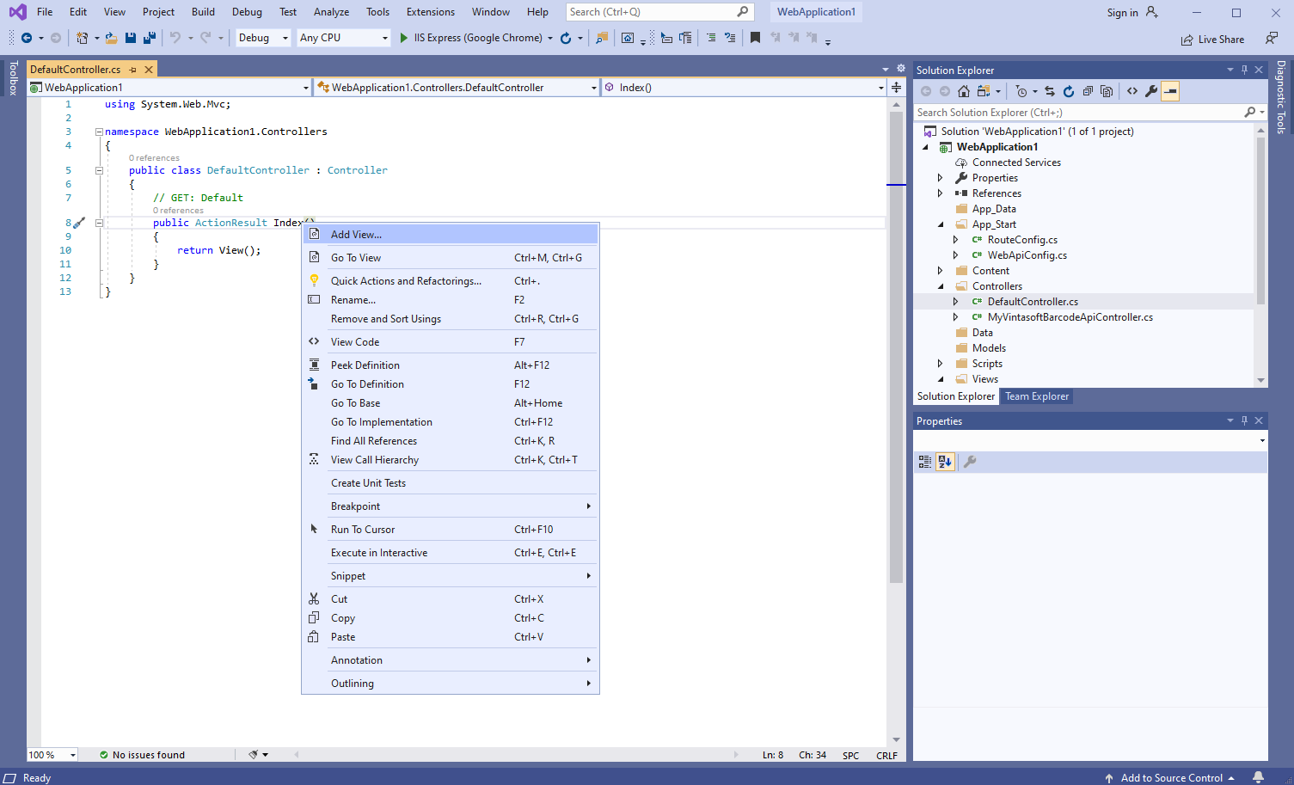
Task: Click the View Code icon in Solution Explorer
Action: [x=1132, y=91]
